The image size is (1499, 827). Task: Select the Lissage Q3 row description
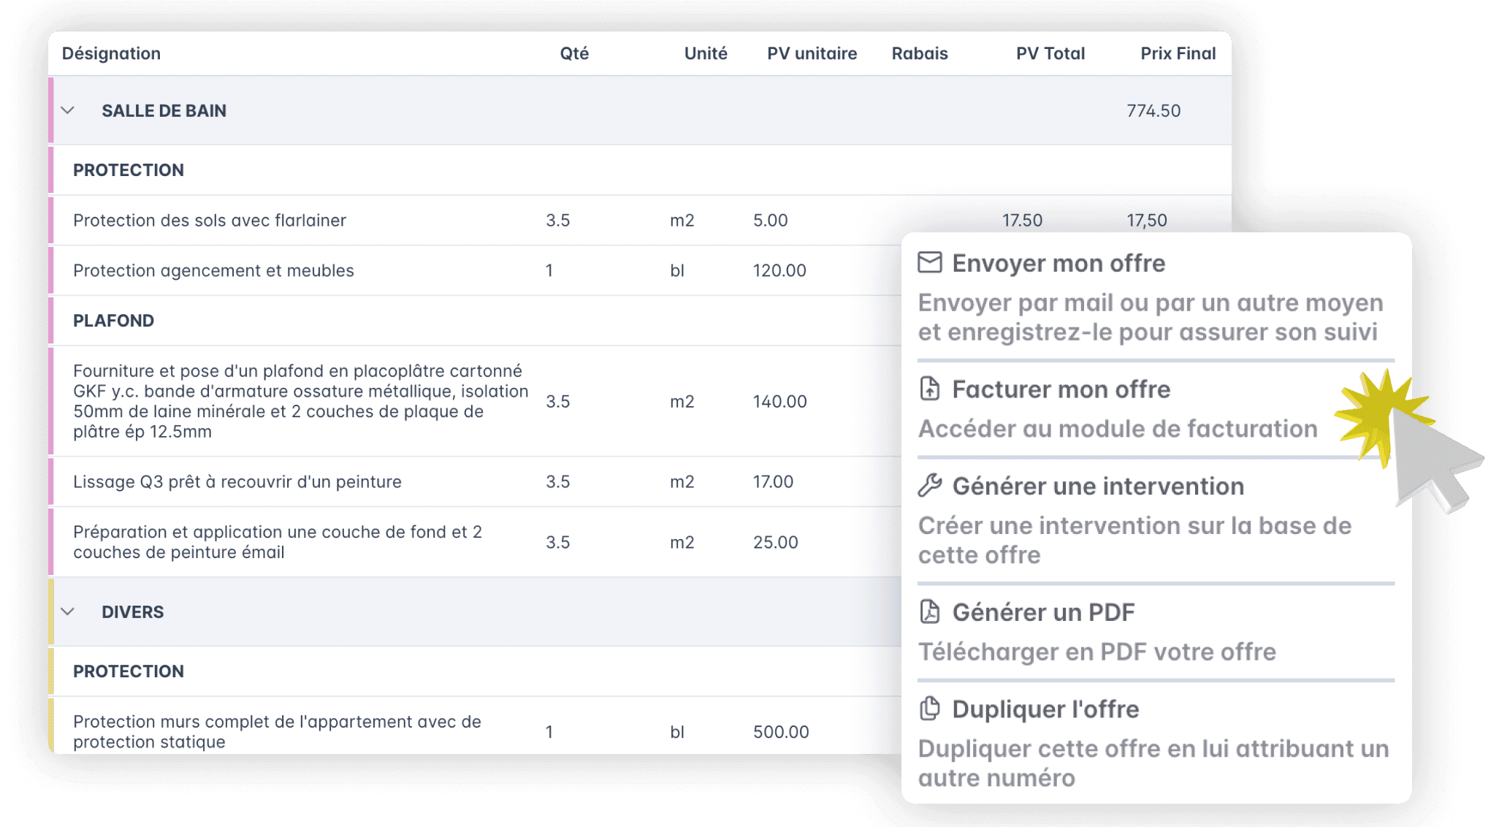point(237,481)
